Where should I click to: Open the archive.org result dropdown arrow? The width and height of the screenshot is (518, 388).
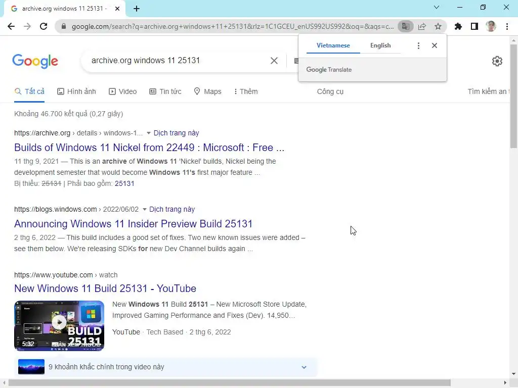pyautogui.click(x=149, y=133)
